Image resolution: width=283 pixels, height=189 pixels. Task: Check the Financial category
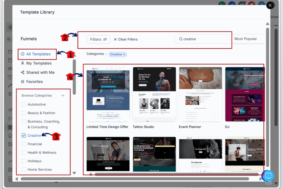[24, 144]
